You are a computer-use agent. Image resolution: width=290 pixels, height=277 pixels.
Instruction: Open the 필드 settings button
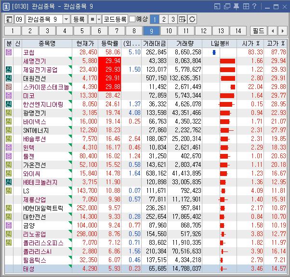point(258,31)
